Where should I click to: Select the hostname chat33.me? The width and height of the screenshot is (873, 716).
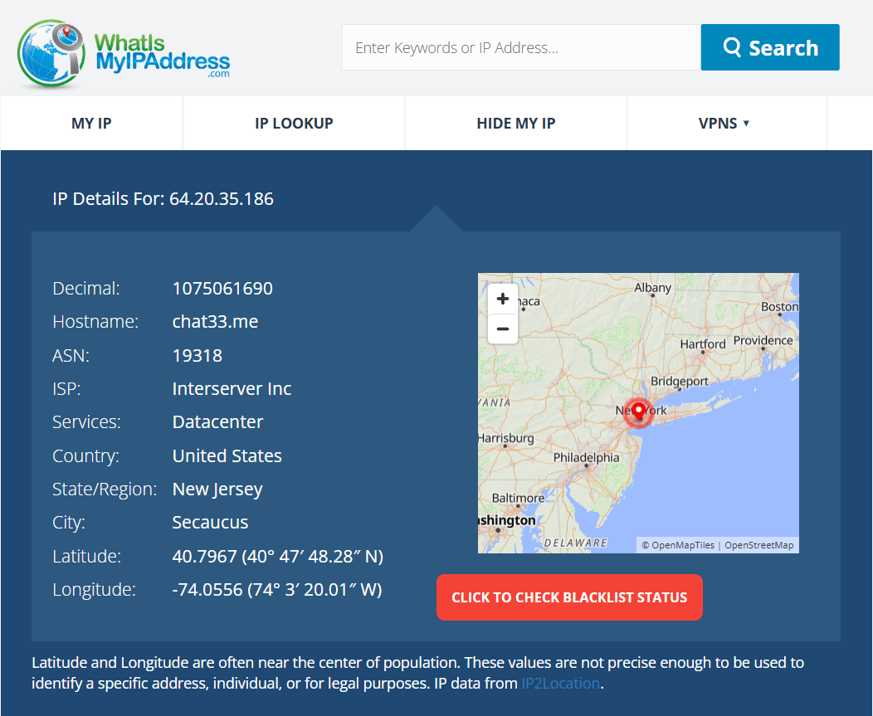[x=215, y=322]
